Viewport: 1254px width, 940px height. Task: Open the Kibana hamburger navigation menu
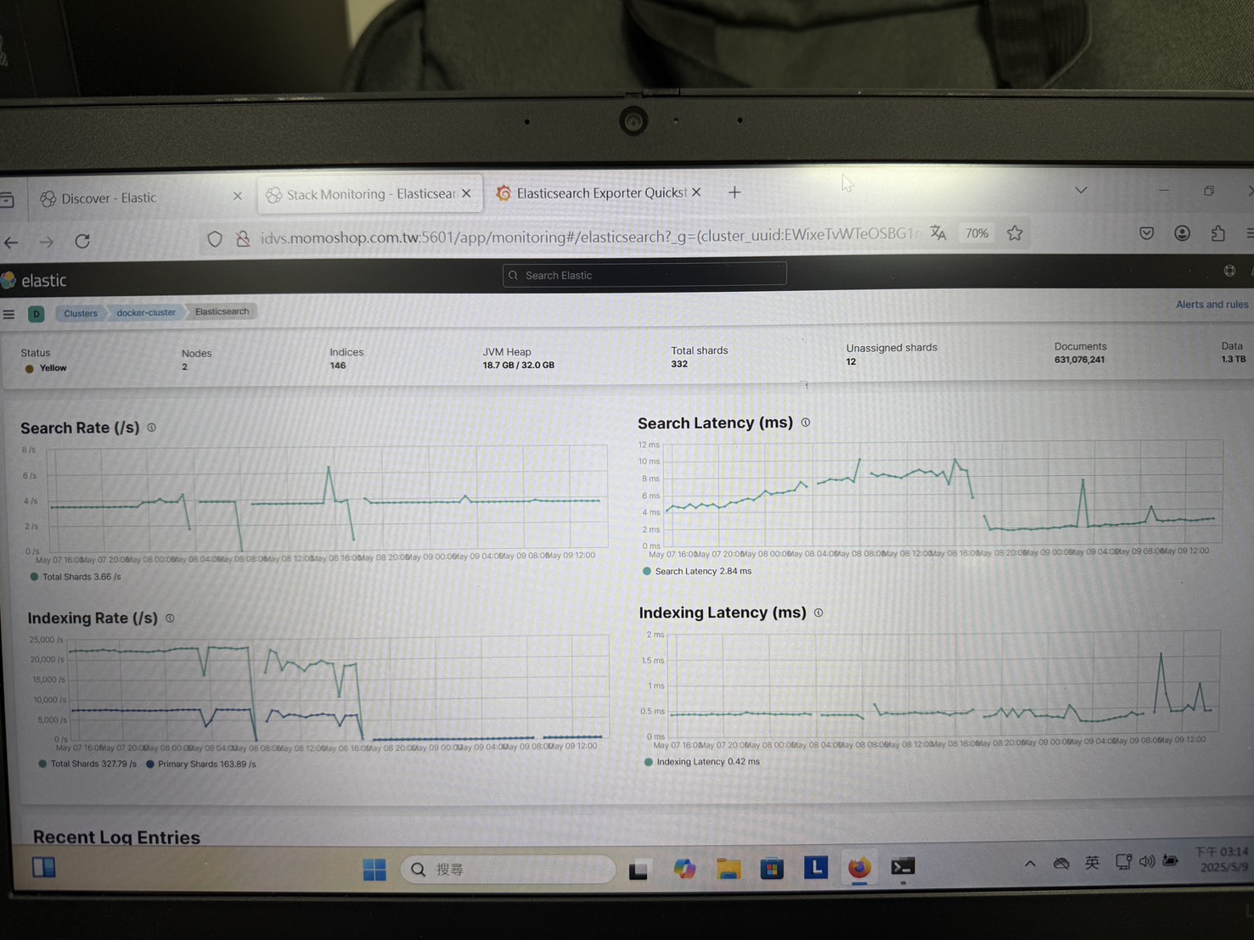tap(9, 314)
